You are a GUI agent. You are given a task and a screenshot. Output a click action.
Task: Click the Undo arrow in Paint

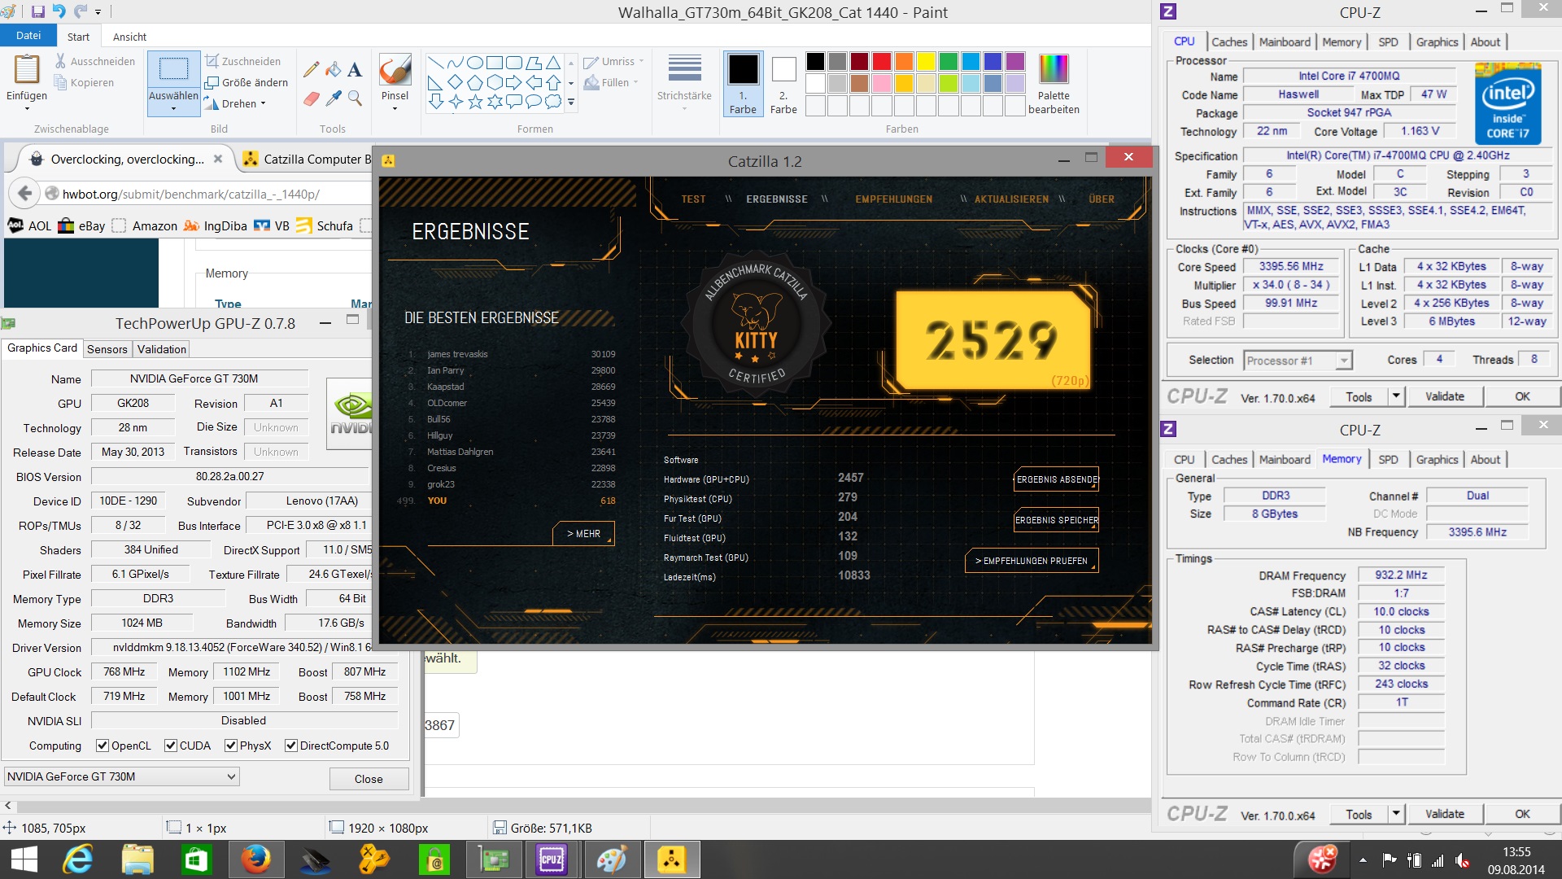click(x=59, y=11)
